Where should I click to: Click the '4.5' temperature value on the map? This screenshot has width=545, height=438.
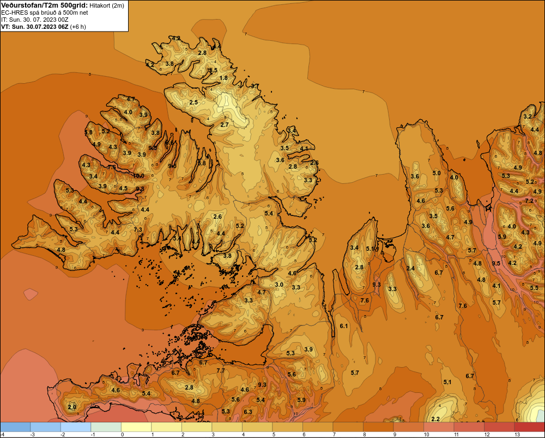click(123, 188)
